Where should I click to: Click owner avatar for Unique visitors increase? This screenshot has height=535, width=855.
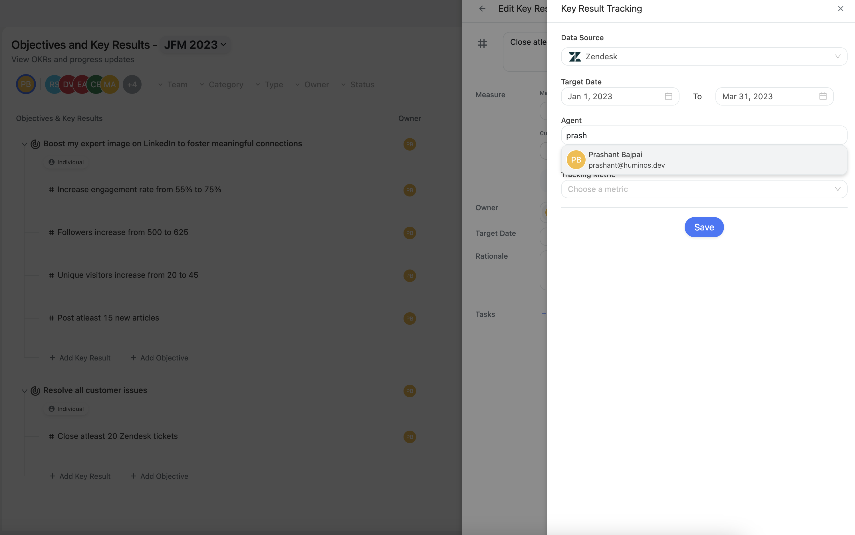410,276
